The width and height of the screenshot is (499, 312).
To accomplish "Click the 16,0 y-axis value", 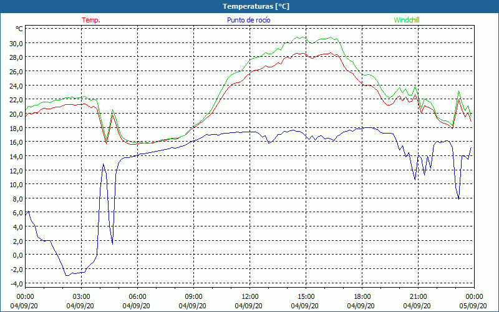I will coord(16,142).
